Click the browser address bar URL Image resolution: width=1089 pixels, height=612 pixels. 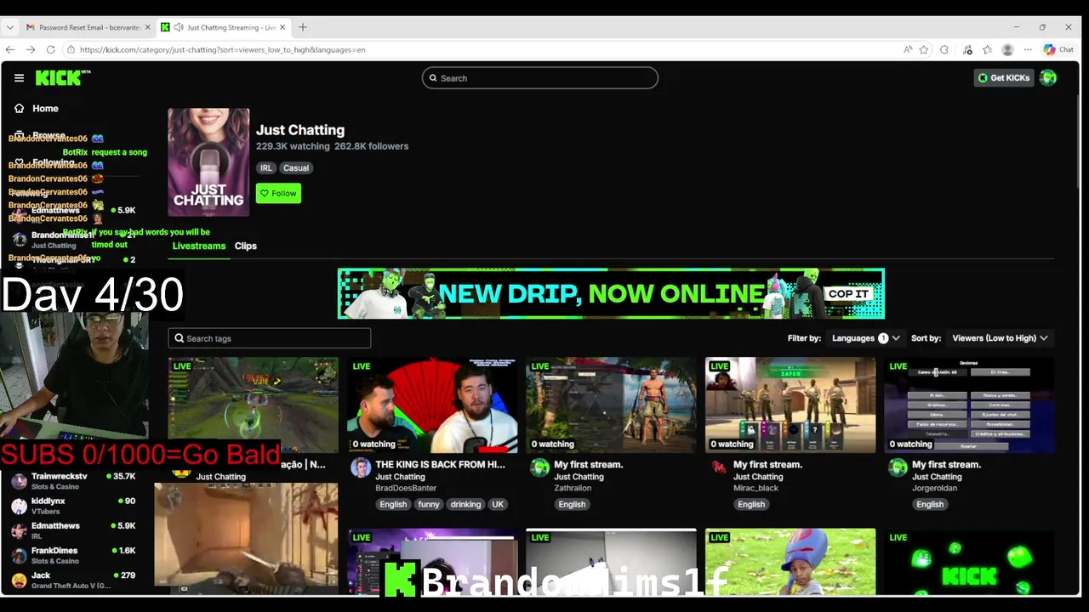223,49
